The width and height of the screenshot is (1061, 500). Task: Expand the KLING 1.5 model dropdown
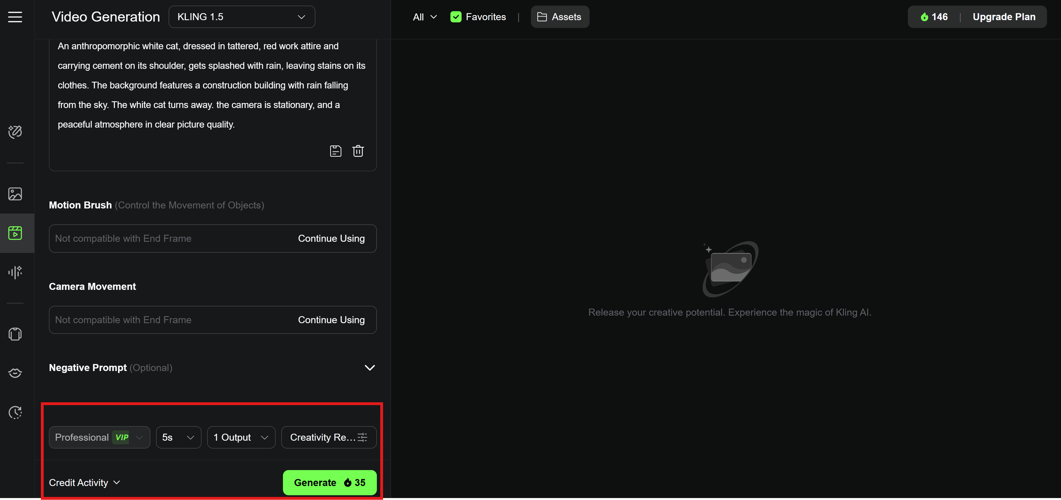click(241, 17)
